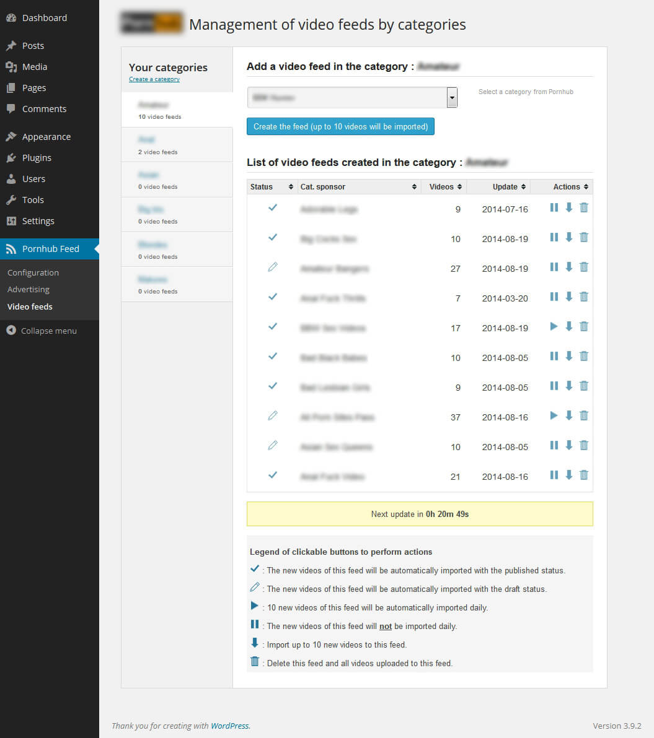Toggle status checkmark on the 9-video 2014-08-05 feed
Viewport: 654px width, 738px height.
[272, 386]
